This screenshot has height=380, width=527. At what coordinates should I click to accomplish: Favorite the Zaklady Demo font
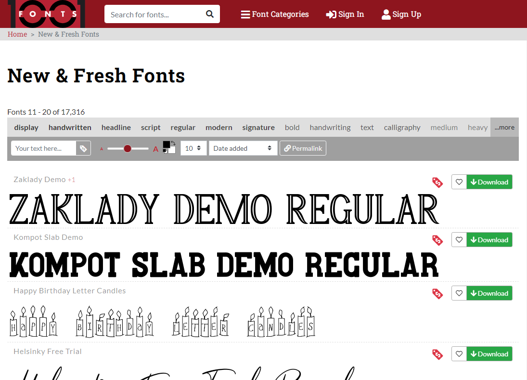pyautogui.click(x=459, y=182)
